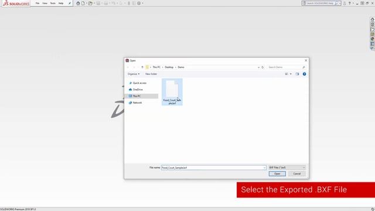Open the SOLIDWORKS Forum task pane tab
The image size is (375, 211).
coord(373,48)
